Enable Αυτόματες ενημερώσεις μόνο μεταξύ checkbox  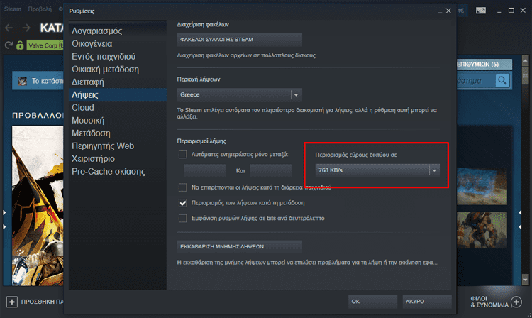point(182,155)
